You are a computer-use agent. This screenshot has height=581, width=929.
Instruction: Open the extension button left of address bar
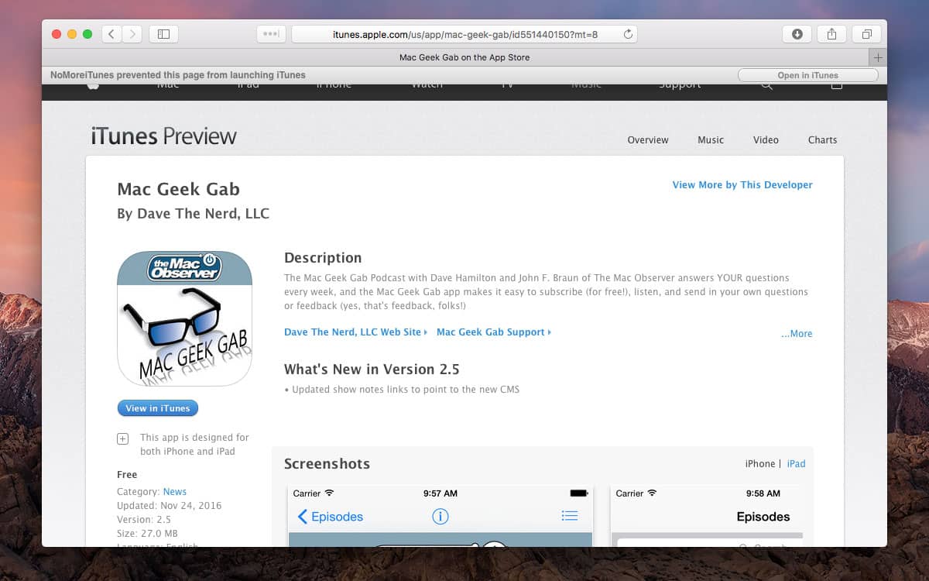[x=271, y=34]
